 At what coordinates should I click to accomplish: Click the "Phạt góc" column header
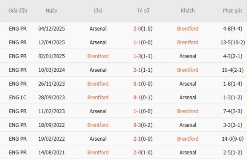233,11
